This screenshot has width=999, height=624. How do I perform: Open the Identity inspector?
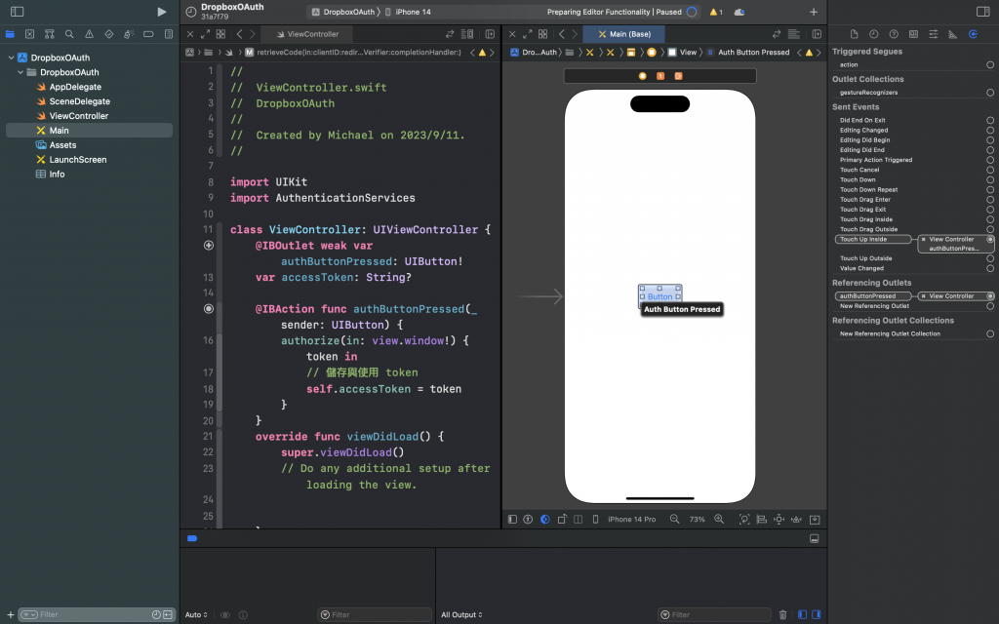(x=913, y=34)
